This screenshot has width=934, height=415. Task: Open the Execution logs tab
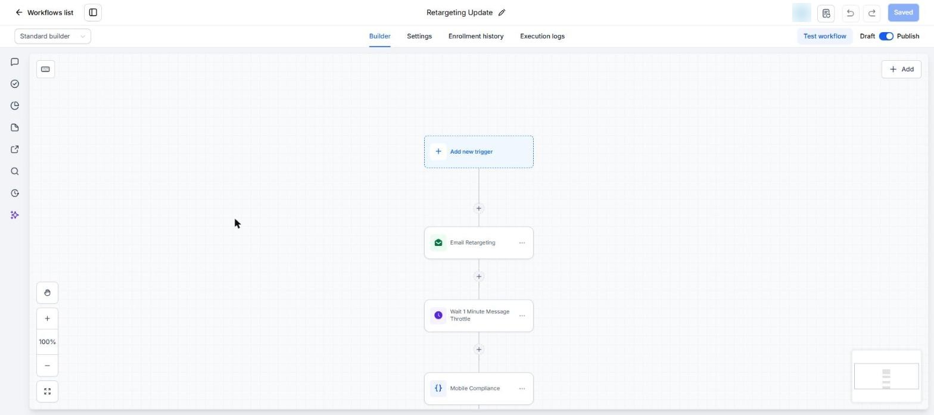(x=542, y=36)
